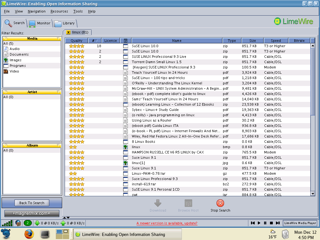Sort results by the # column
This screenshot has width=320, height=240.
point(95,41)
